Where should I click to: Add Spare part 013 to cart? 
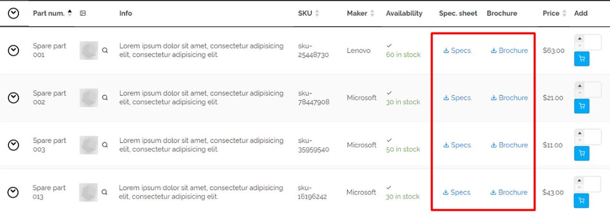coord(582,201)
